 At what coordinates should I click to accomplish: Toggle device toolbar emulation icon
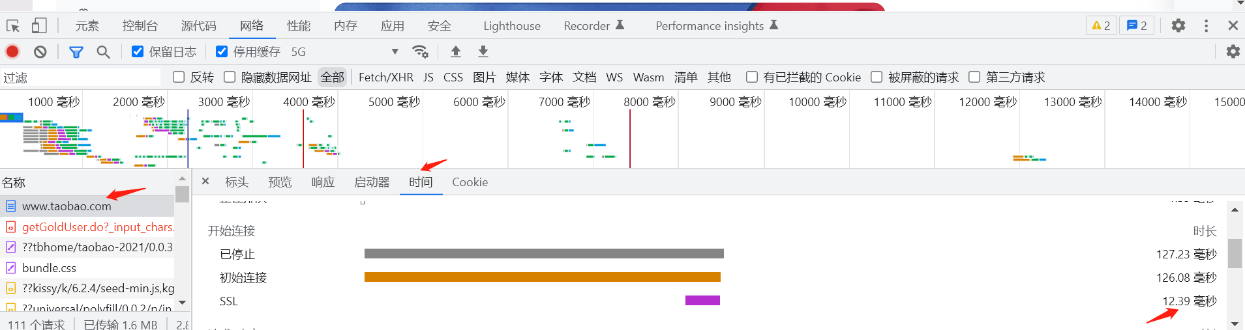[x=39, y=26]
